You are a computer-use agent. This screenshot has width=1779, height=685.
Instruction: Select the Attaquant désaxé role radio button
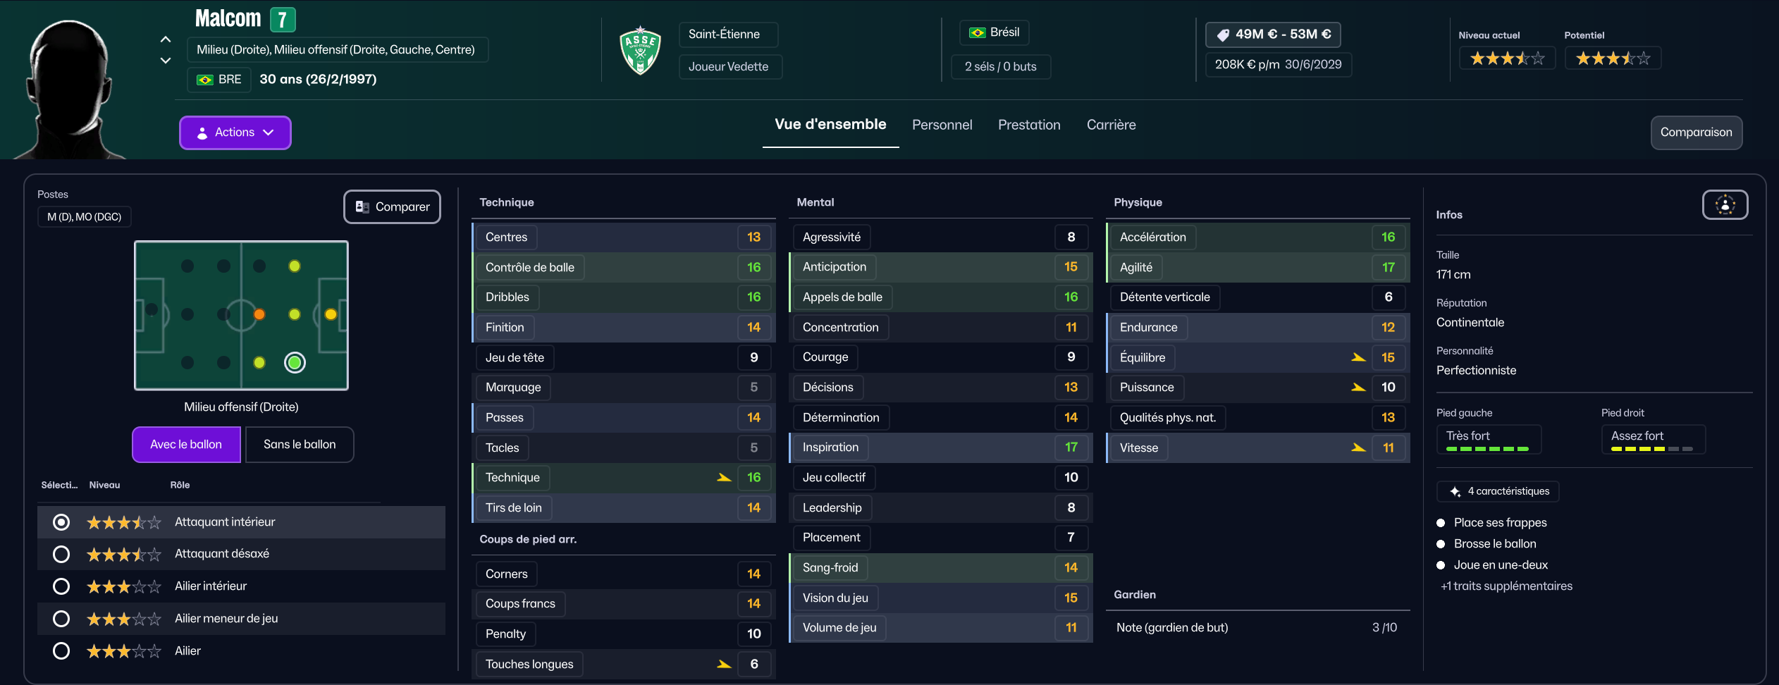click(x=61, y=555)
